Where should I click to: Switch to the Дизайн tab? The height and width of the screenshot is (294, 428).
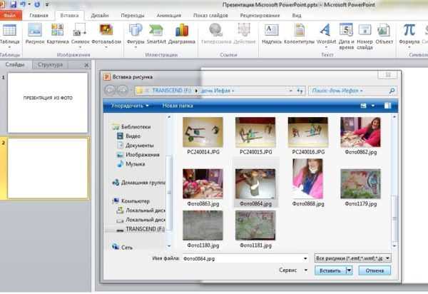click(x=100, y=16)
